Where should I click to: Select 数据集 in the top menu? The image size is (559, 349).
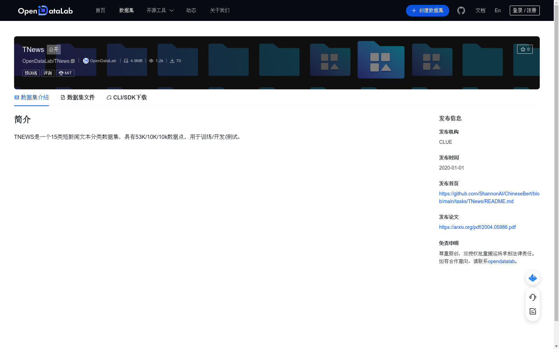click(126, 10)
